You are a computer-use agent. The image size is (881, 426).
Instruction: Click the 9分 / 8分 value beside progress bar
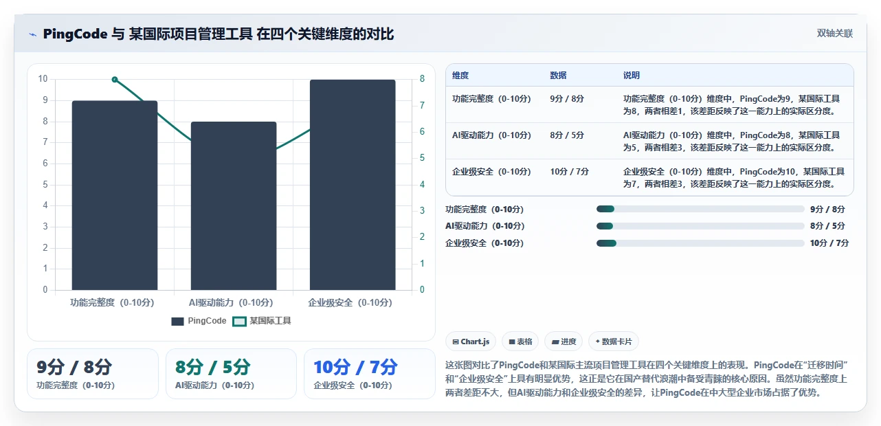click(x=827, y=210)
